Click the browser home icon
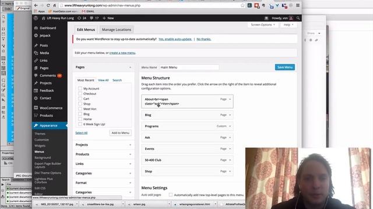373x209 pixels. tap(54, 5)
